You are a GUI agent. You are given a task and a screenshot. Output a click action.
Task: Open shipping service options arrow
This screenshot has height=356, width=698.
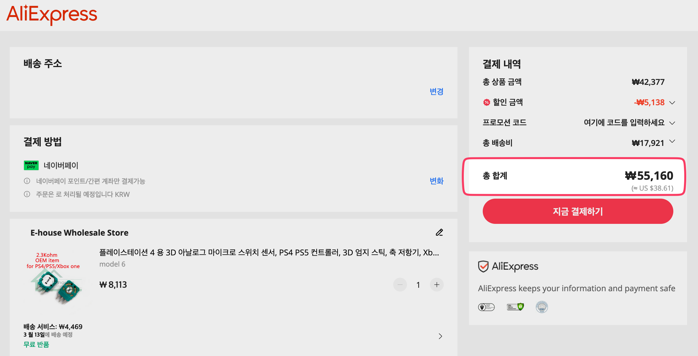440,336
